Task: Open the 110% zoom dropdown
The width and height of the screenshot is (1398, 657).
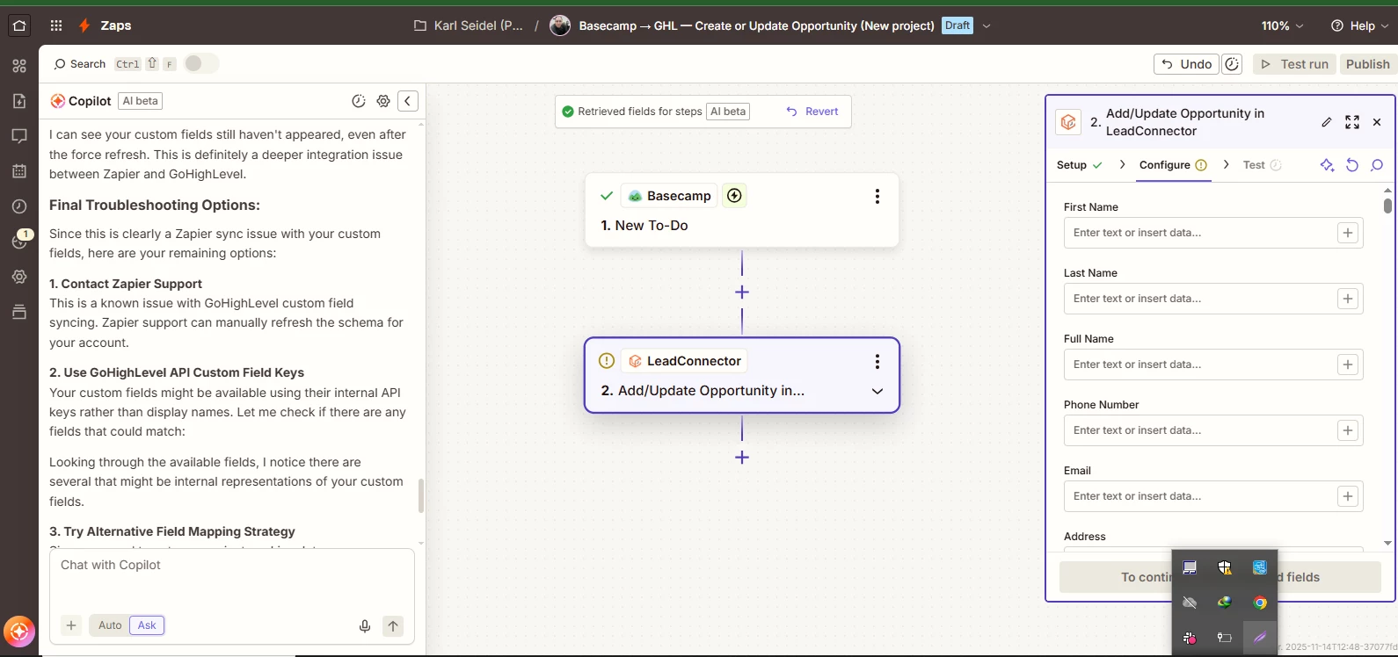Action: pyautogui.click(x=1283, y=25)
